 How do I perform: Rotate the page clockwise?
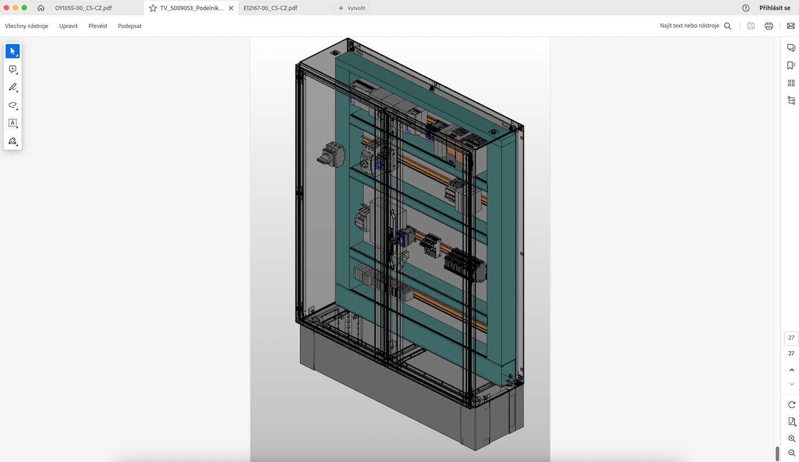click(x=791, y=404)
